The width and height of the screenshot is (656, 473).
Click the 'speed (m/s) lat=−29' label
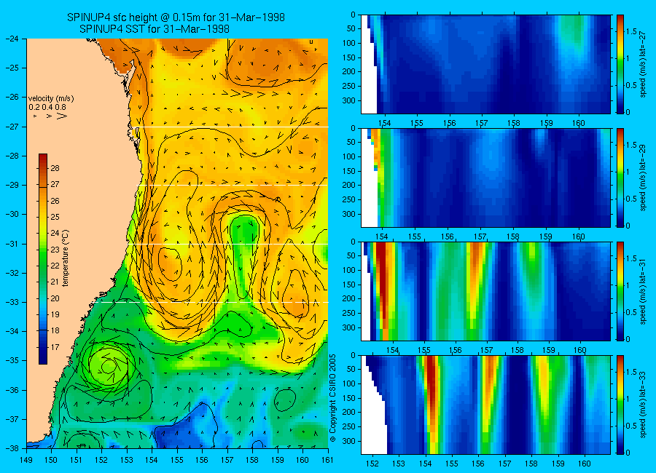point(644,178)
